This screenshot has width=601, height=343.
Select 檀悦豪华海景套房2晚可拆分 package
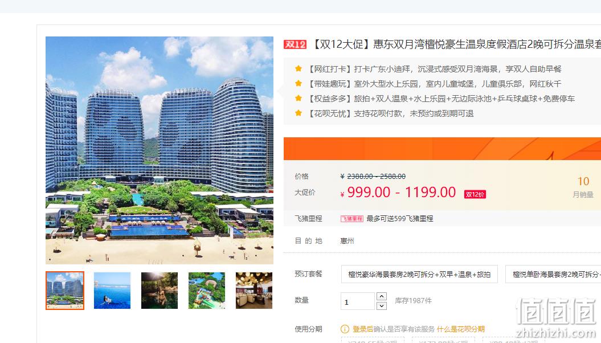[419, 274]
